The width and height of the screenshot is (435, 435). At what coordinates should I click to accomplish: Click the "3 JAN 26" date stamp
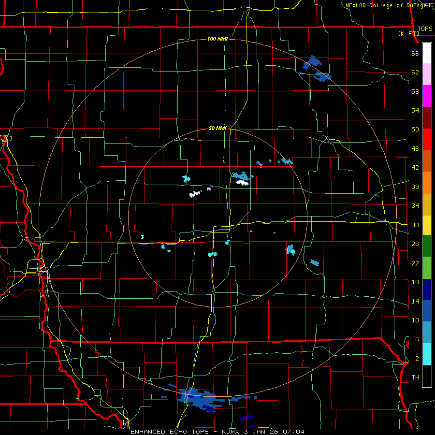click(x=261, y=432)
